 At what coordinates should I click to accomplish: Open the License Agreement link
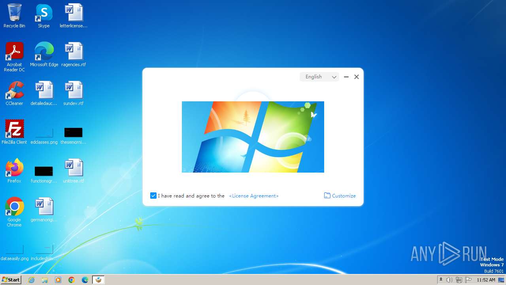tap(254, 196)
